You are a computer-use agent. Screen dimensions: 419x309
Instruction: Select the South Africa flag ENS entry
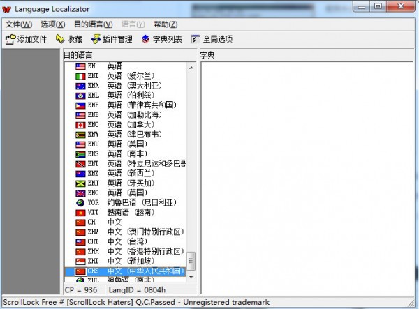tap(125, 154)
